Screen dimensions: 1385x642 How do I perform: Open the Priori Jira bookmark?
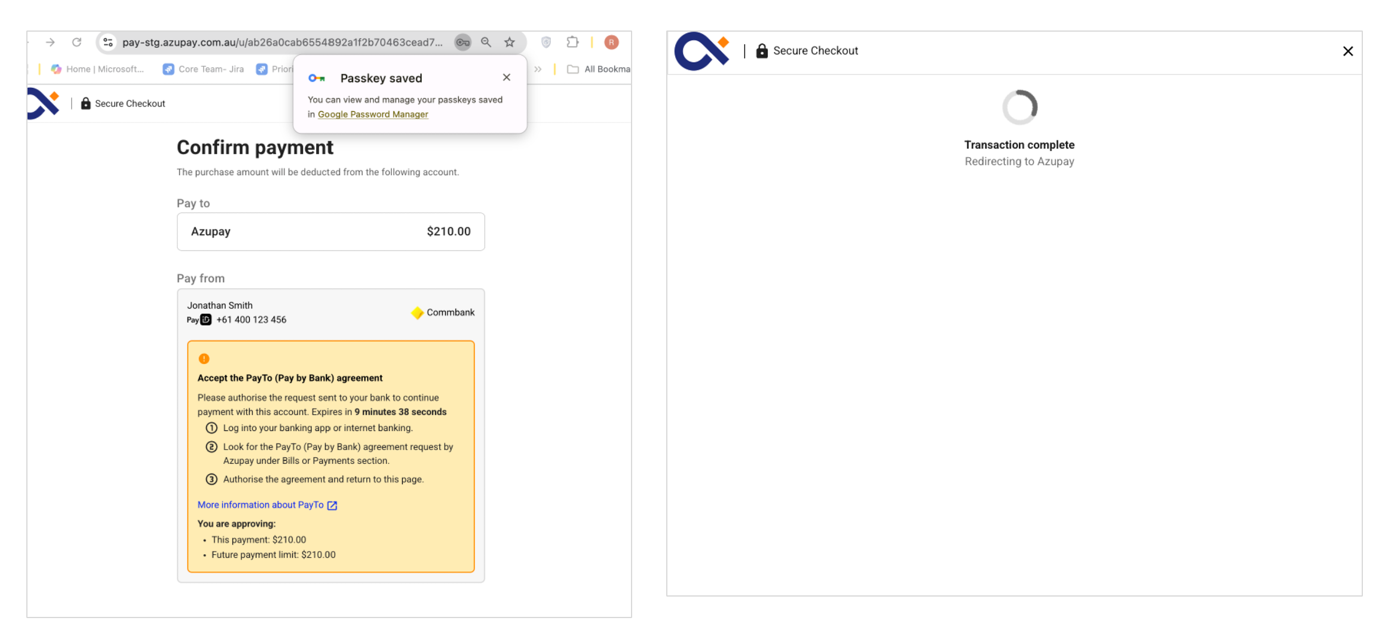click(x=275, y=69)
